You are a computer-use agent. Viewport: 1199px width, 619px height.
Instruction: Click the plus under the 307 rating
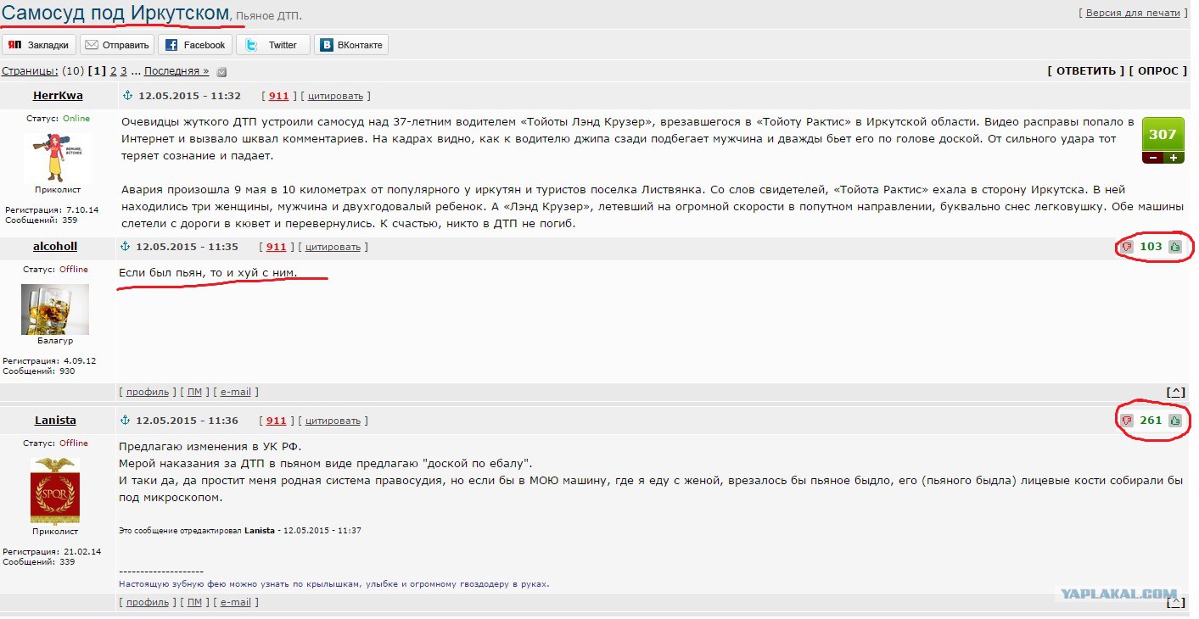(1174, 158)
